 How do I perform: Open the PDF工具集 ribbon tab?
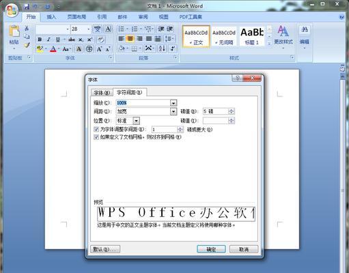coord(191,17)
